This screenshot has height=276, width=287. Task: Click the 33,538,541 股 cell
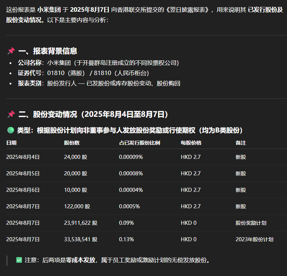click(81, 239)
